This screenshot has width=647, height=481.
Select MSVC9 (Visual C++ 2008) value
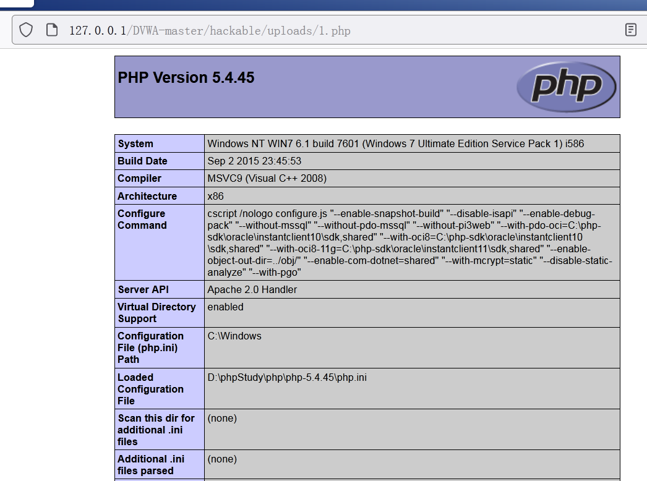click(267, 178)
